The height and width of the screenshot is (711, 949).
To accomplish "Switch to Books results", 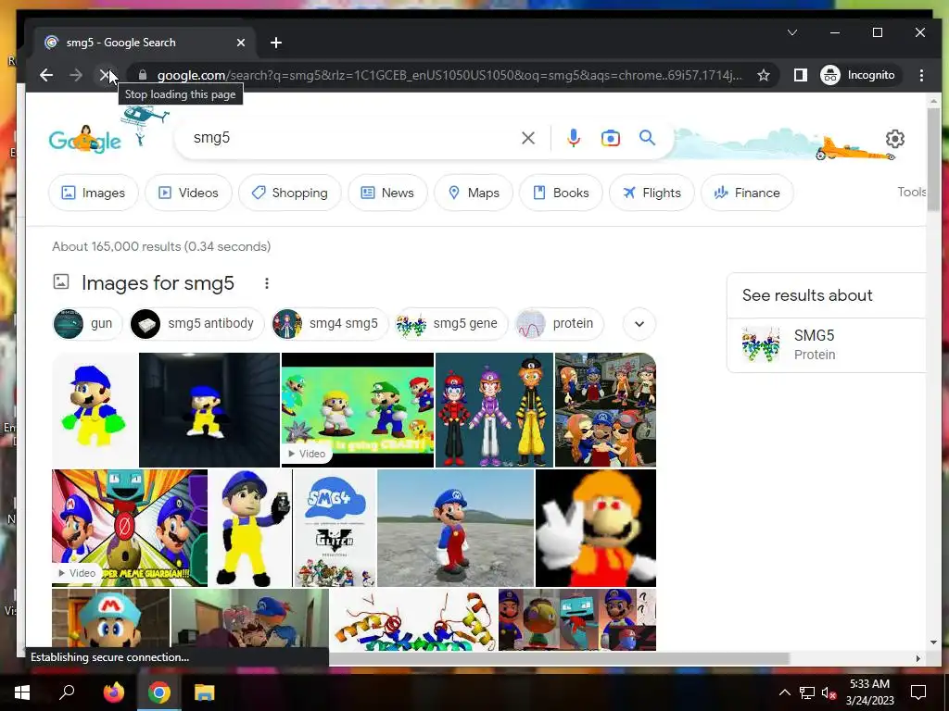I will [561, 193].
